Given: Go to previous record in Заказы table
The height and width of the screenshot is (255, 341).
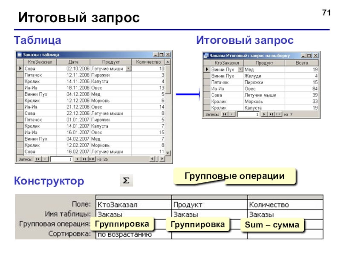Looking at the screenshot, I should tap(45, 159).
